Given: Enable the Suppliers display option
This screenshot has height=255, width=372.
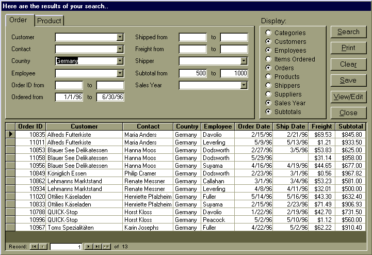Looking at the screenshot, I should tap(268, 94).
